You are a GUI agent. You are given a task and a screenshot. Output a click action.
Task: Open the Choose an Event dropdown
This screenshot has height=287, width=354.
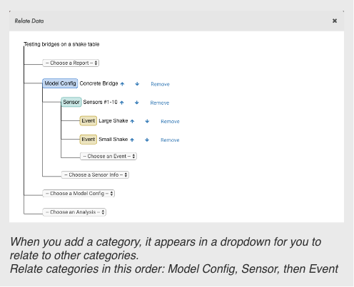coord(108,156)
